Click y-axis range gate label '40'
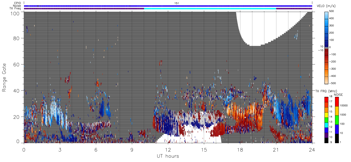This screenshot has height=162, width=351. click(16, 91)
